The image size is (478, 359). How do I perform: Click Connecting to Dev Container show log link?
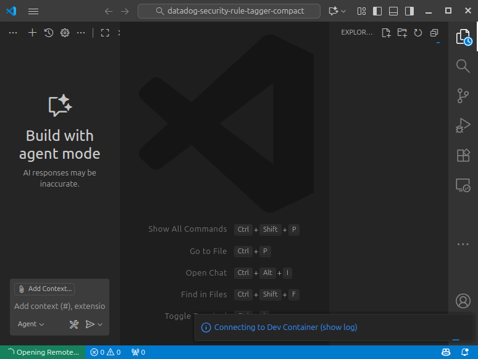coord(286,327)
